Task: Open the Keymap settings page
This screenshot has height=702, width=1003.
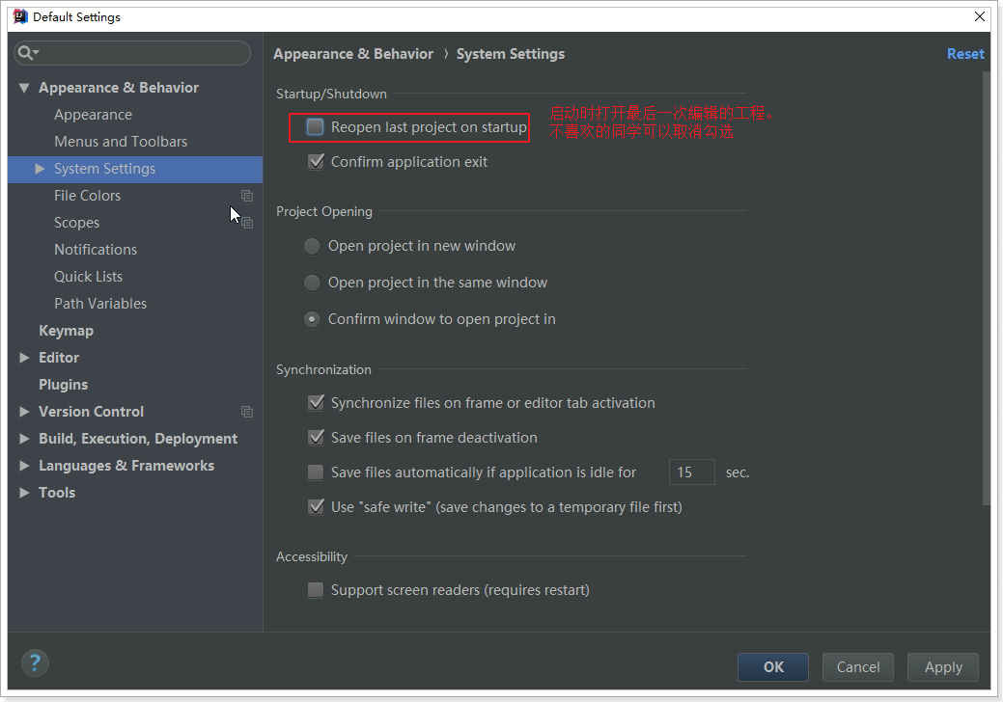Action: pos(66,331)
